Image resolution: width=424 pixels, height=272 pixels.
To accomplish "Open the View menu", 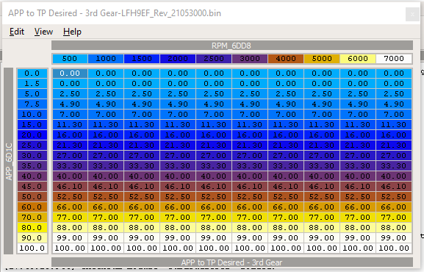I will (43, 32).
